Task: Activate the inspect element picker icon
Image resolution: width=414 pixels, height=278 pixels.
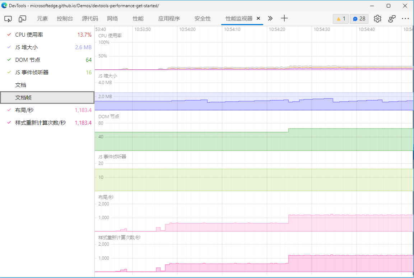Action: click(8, 19)
